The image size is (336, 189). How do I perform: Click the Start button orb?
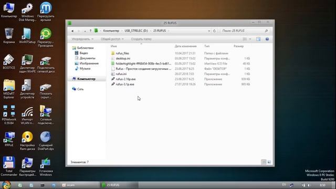coord(6,185)
